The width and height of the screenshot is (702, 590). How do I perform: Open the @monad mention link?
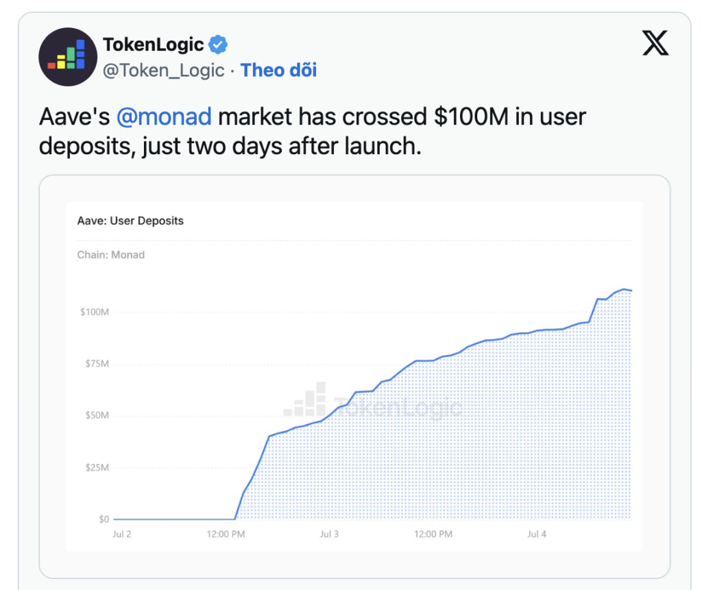(x=164, y=117)
